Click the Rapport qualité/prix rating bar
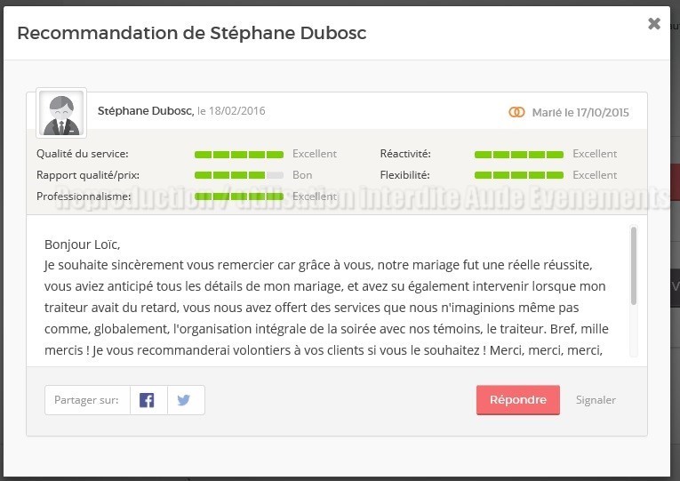Viewport: 680px width, 481px height. [239, 175]
